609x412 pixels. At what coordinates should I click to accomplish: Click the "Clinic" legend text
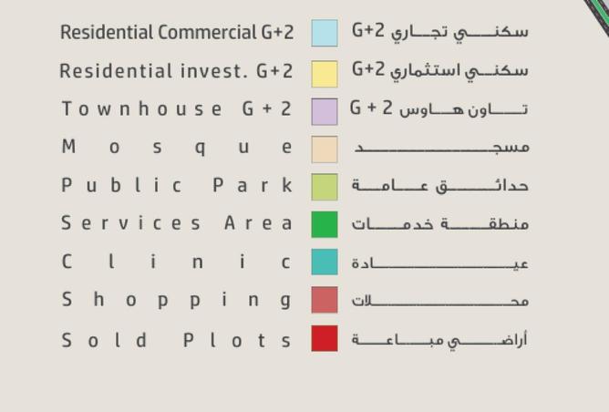point(177,263)
